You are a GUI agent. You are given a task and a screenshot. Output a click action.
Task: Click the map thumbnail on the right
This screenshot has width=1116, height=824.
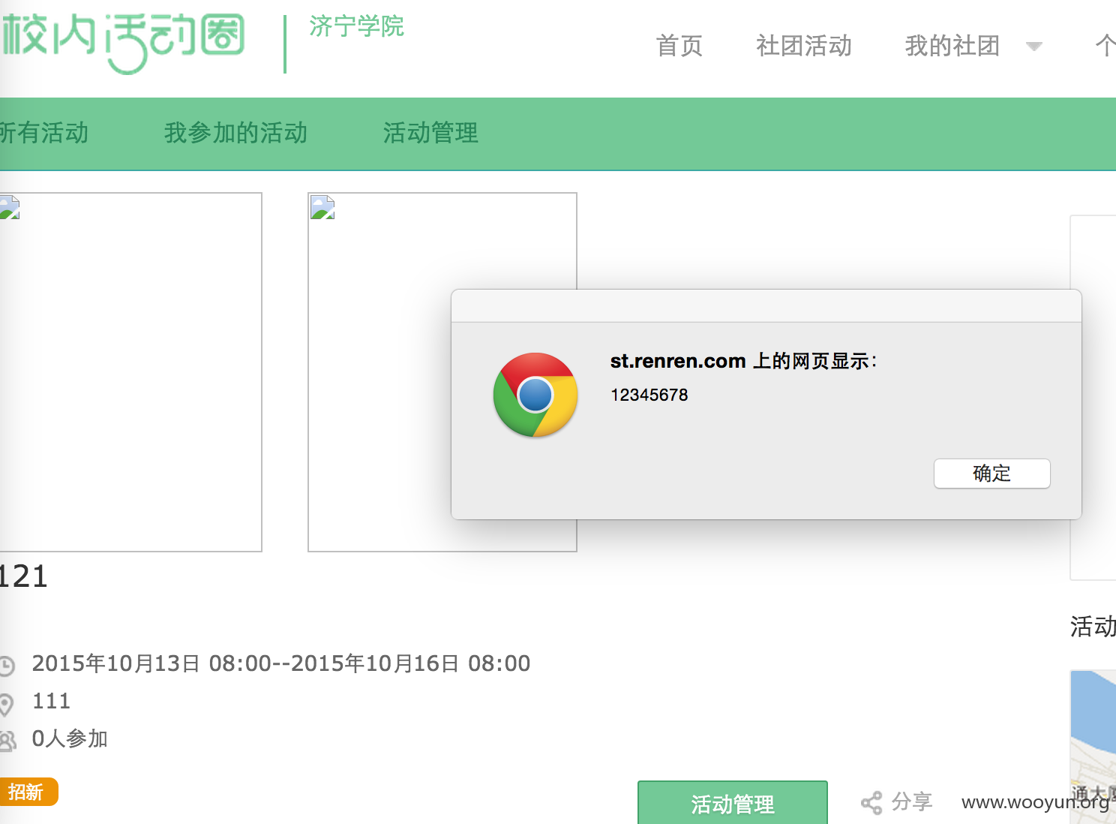1093,747
